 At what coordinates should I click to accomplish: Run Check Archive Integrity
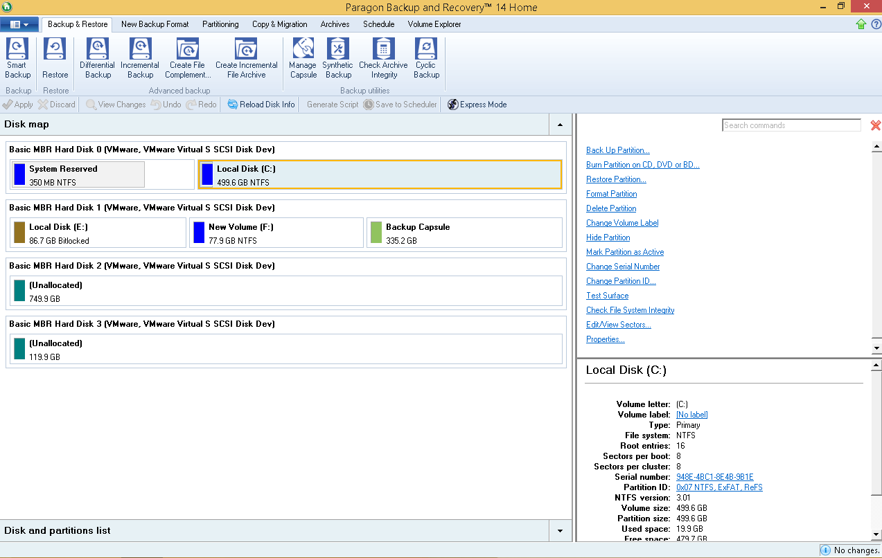click(384, 58)
